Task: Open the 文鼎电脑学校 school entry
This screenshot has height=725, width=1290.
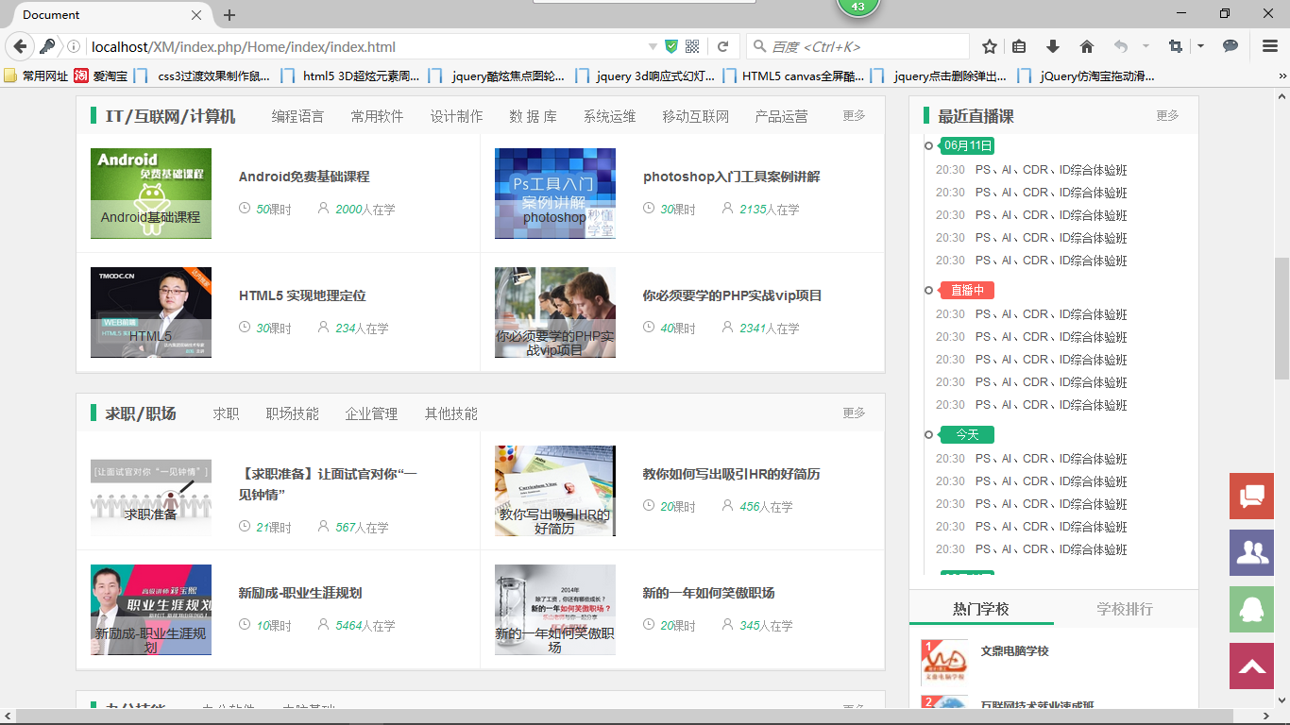Action: pyautogui.click(x=1014, y=651)
